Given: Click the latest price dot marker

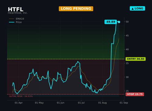Looking at the screenshot, I should click(119, 22).
